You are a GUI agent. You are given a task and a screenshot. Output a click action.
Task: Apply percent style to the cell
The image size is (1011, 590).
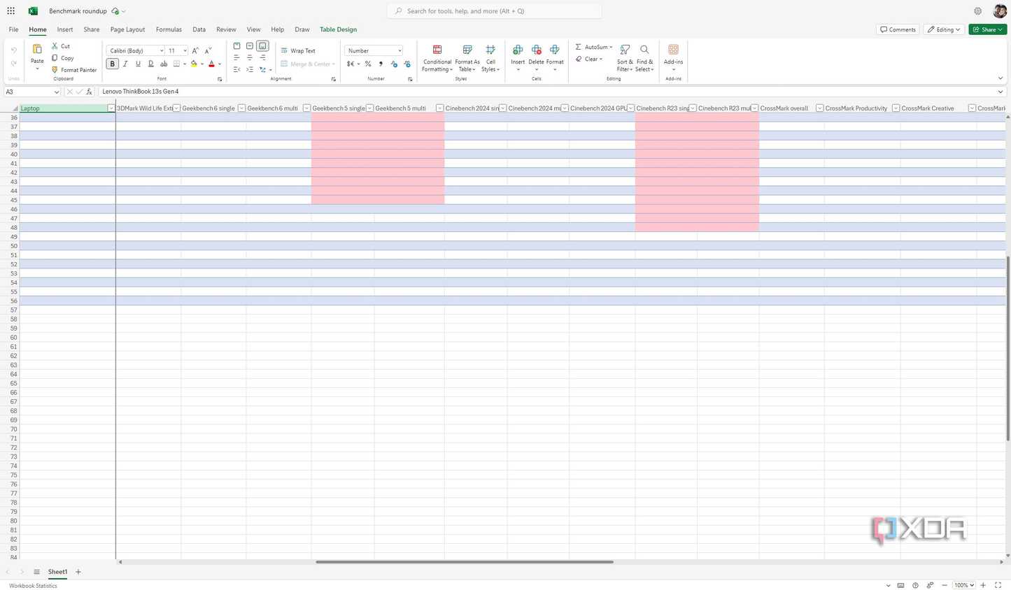pyautogui.click(x=368, y=64)
